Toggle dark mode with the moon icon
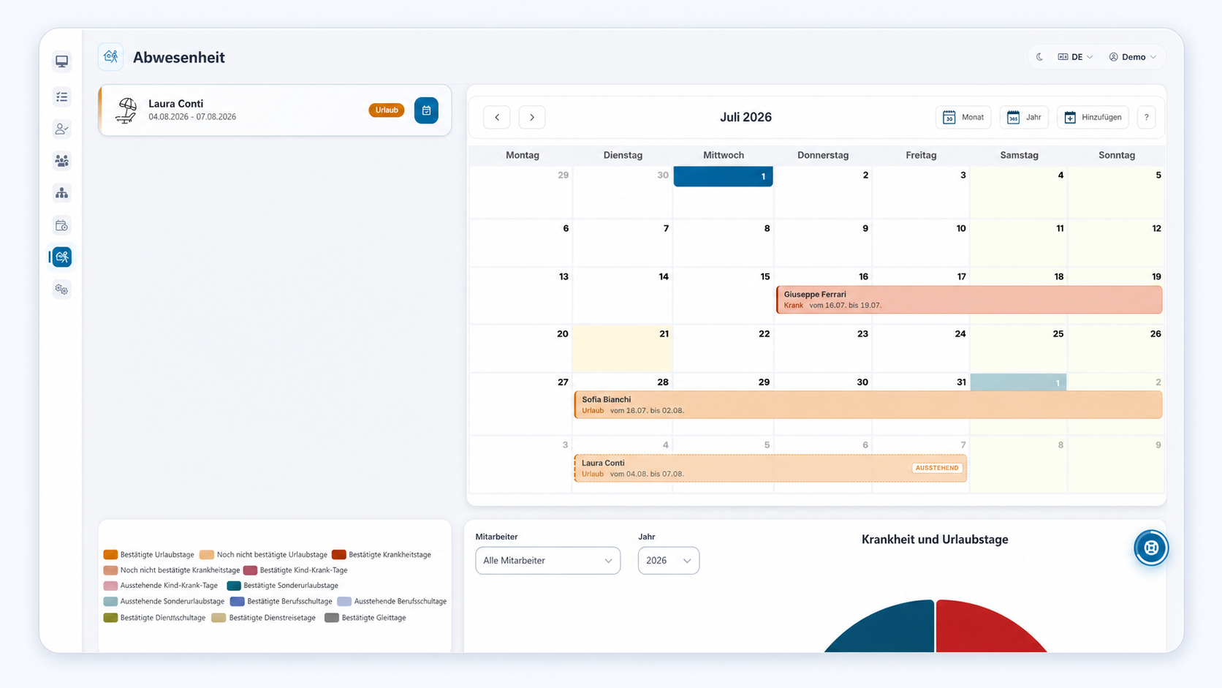 1039,57
